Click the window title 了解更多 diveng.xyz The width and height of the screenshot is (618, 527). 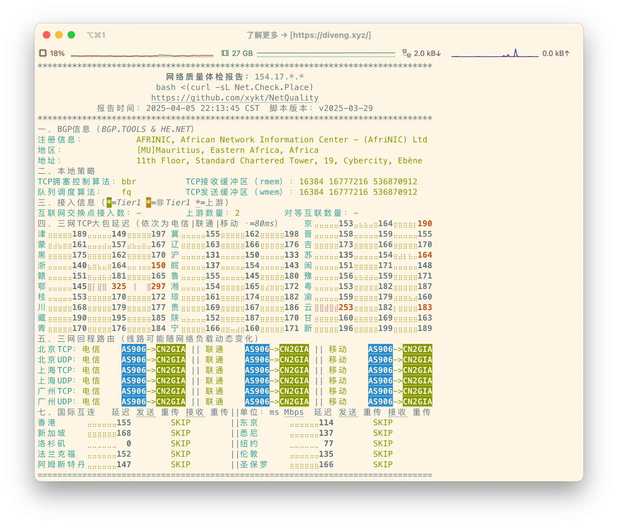point(309,35)
